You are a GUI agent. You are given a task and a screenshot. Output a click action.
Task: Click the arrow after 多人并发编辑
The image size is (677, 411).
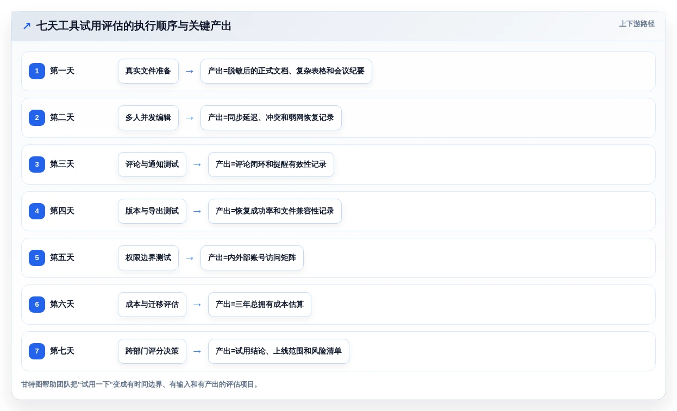tap(190, 118)
